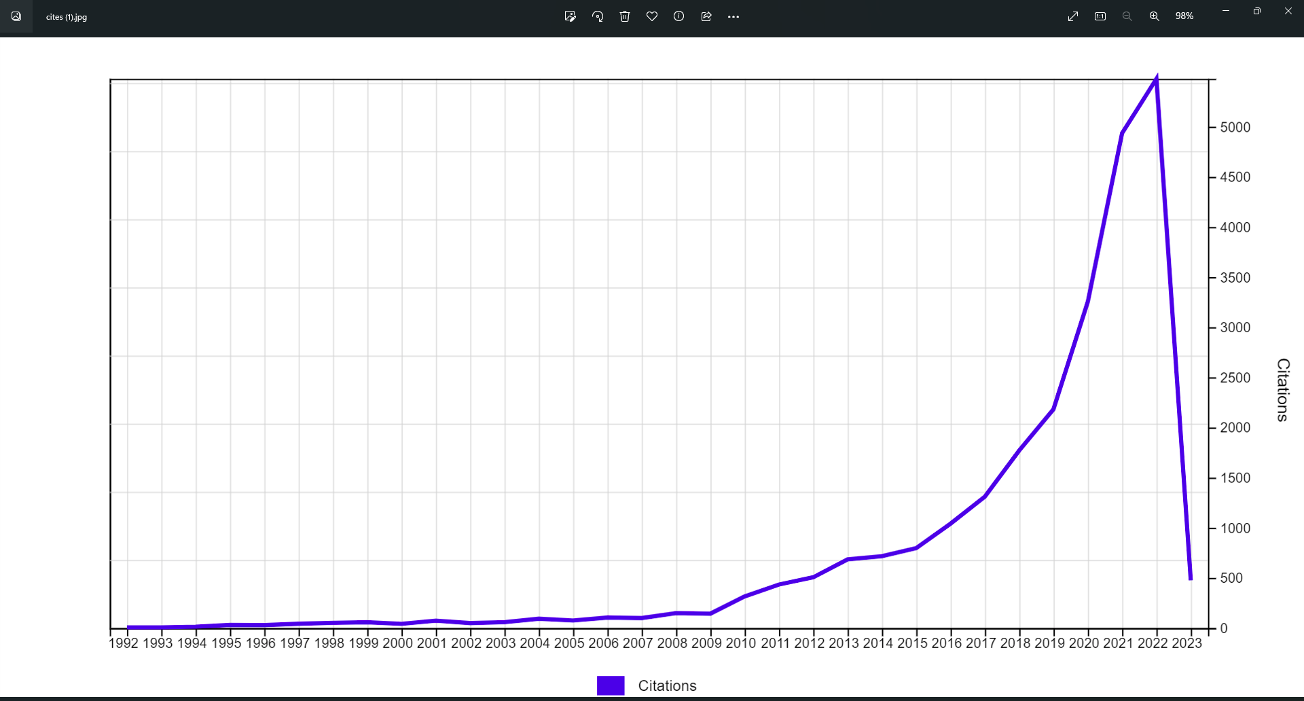
Task: Restore down the Photos window
Action: pyautogui.click(x=1257, y=11)
